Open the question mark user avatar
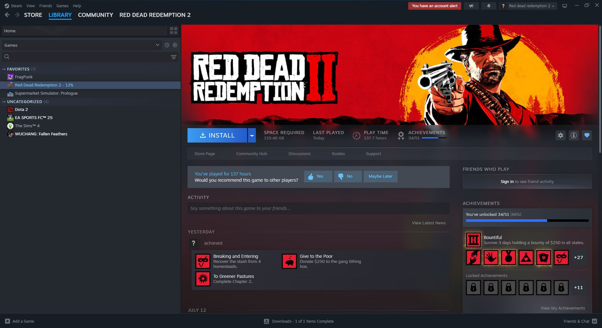Screen dimensions: 602x328 (193, 243)
